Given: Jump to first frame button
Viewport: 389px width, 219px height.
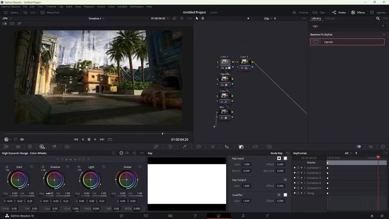Looking at the screenshot, I should pos(76,139).
